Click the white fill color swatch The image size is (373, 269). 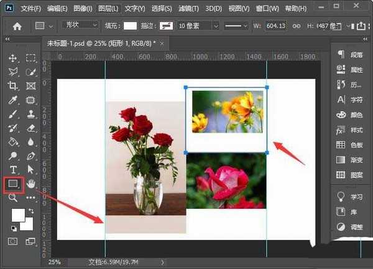130,26
